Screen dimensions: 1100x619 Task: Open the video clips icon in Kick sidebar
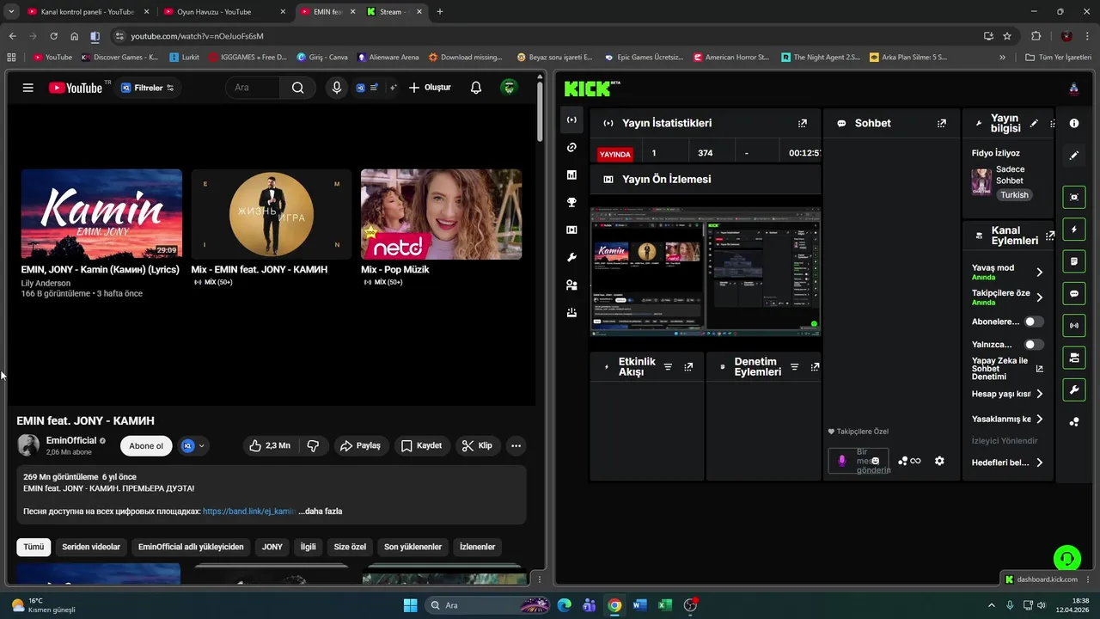tap(571, 230)
